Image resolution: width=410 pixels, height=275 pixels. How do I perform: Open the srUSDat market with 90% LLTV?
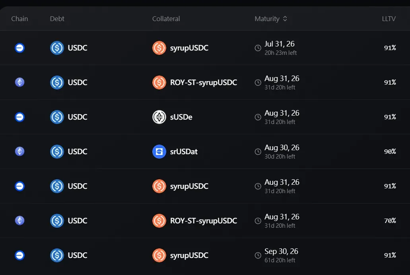tap(205, 151)
